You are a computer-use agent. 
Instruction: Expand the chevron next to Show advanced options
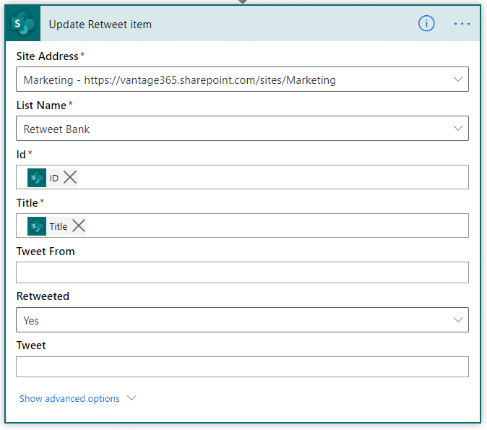(132, 398)
